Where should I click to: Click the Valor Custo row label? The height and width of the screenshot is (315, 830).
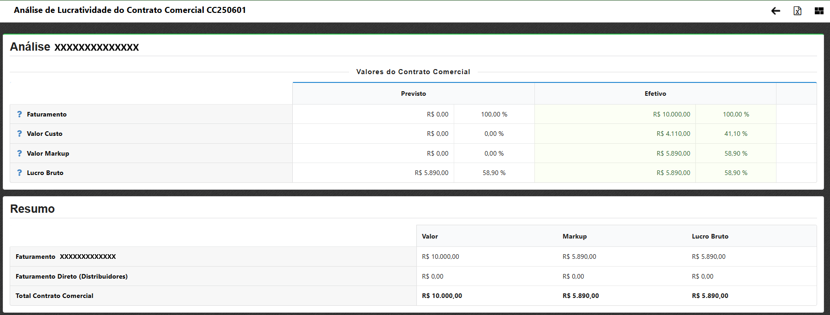click(44, 134)
